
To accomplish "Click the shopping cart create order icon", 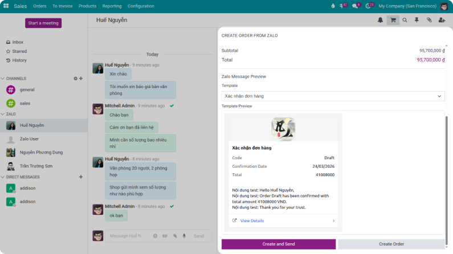I will (393, 20).
